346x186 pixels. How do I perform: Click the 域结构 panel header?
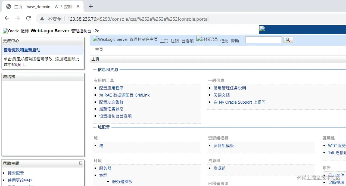(43, 77)
